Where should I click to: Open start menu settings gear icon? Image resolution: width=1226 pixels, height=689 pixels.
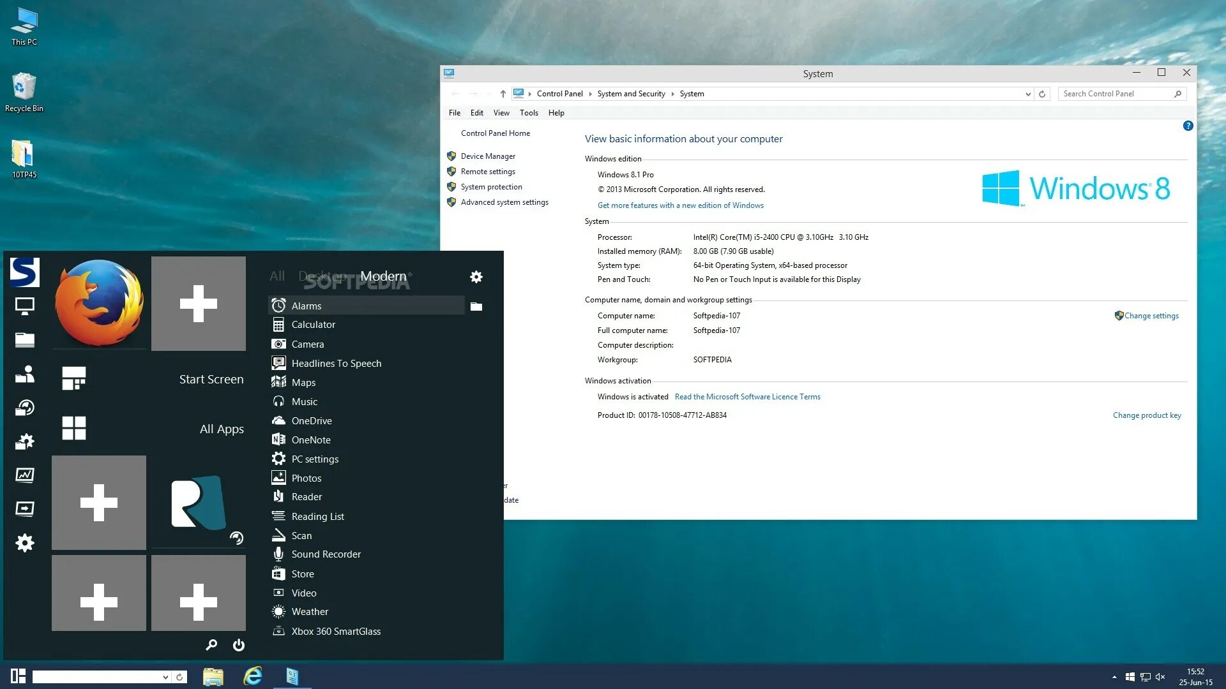(x=476, y=277)
